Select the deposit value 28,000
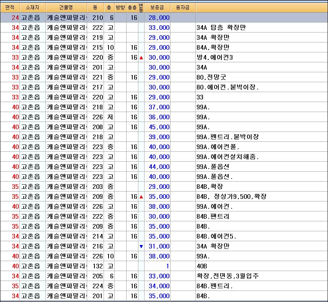Image resolution: width=328 pixels, height=302 pixels. [x=159, y=18]
